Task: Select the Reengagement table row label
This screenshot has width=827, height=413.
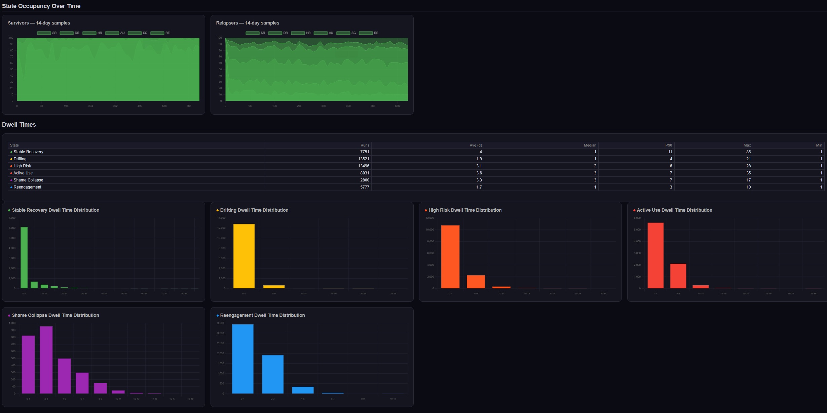Action: [27, 187]
